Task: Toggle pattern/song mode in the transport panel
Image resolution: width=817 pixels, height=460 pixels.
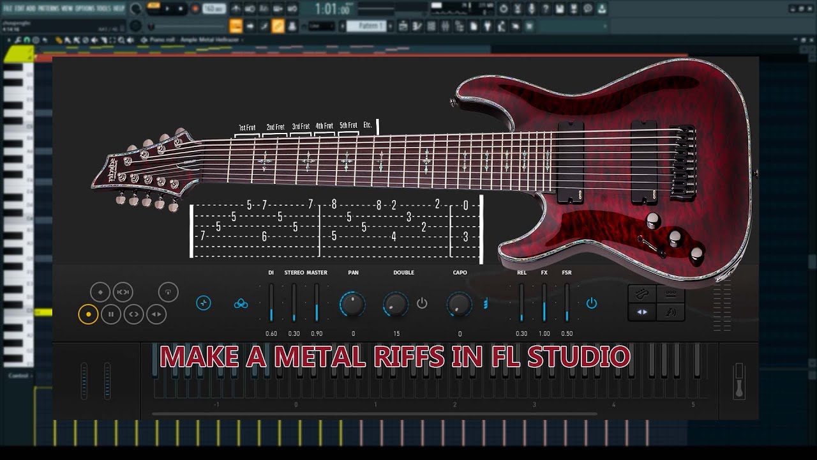Action: pos(153,5)
